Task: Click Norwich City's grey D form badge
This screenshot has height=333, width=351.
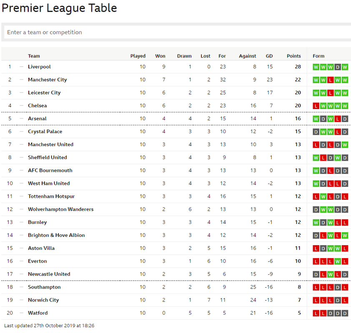Action: click(338, 301)
